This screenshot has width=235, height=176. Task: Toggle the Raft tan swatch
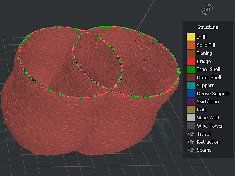point(191,110)
